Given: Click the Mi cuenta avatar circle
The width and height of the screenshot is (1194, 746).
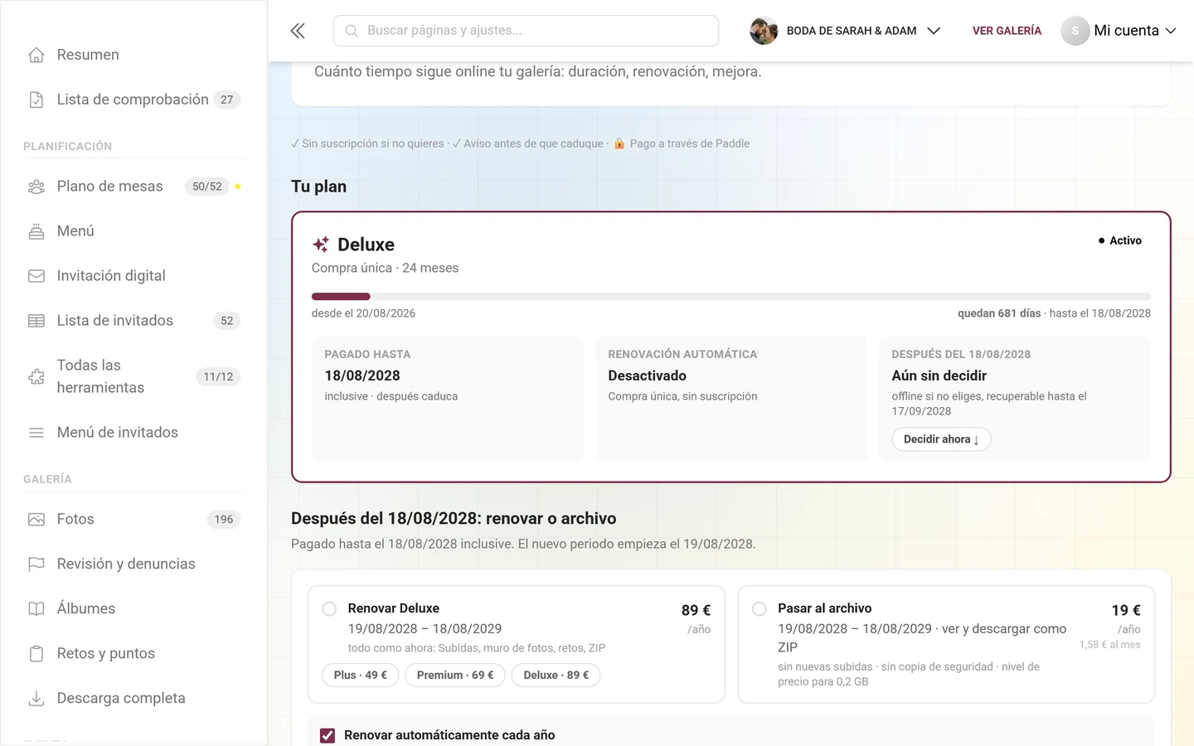Looking at the screenshot, I should (1075, 31).
